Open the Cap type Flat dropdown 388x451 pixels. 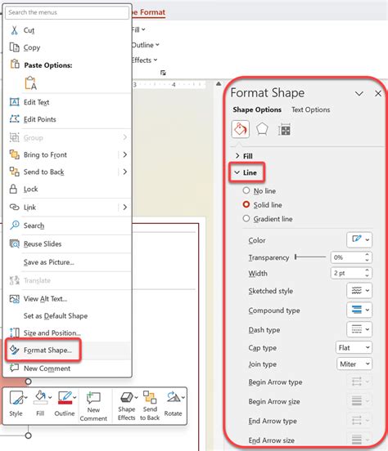tap(354, 347)
